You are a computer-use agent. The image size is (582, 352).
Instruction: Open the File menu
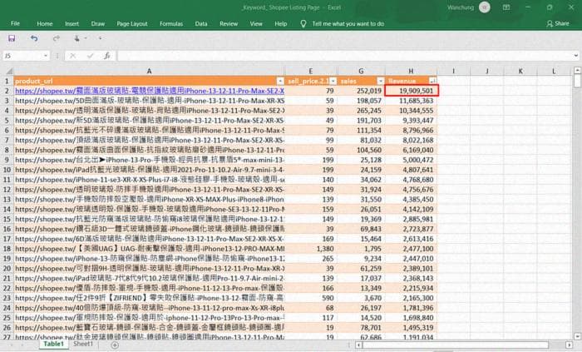point(15,23)
